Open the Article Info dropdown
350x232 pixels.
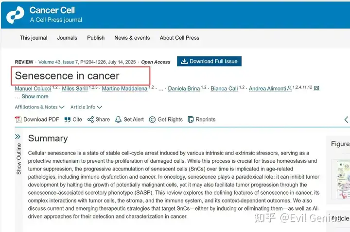[x=86, y=107]
